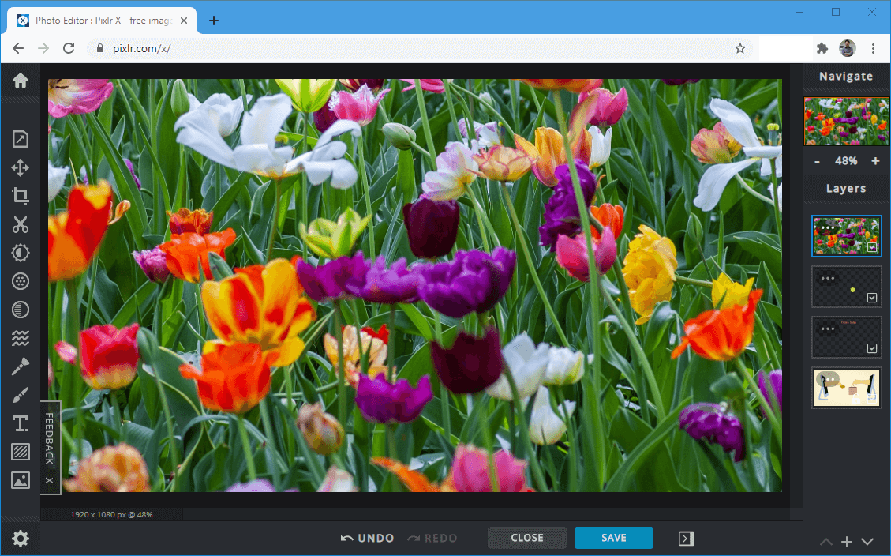
Task: Toggle visibility checkbox of third layer
Action: [x=872, y=348]
